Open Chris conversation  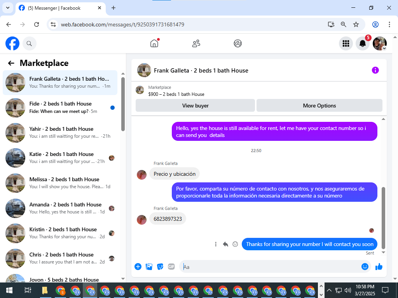pyautogui.click(x=60, y=258)
